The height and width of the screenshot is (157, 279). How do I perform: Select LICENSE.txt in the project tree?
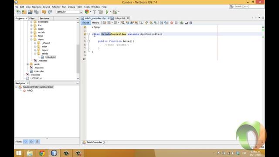tap(37, 78)
